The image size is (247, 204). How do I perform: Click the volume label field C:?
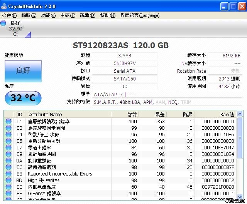[x=125, y=87]
